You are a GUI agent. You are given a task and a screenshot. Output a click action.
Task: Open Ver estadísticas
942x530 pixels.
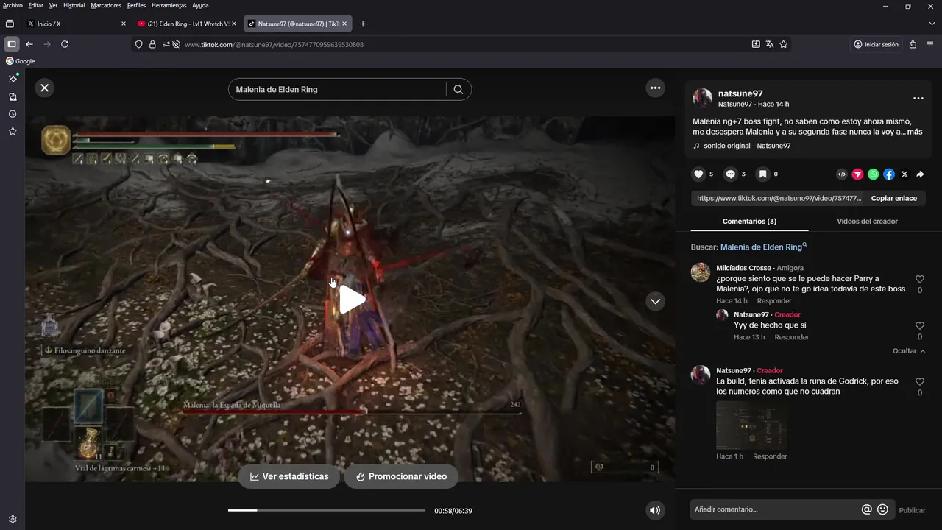click(x=288, y=476)
